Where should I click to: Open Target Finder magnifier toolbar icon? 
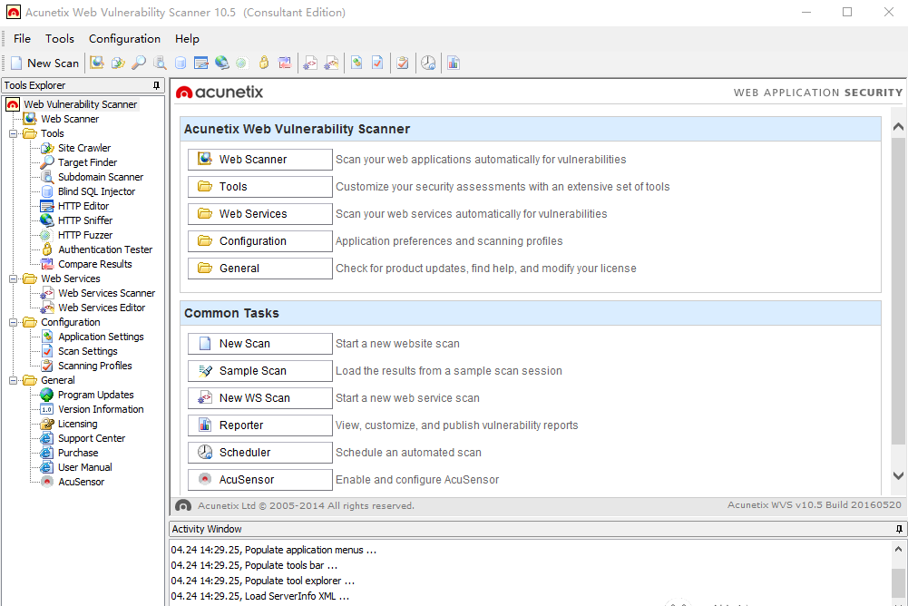[139, 63]
